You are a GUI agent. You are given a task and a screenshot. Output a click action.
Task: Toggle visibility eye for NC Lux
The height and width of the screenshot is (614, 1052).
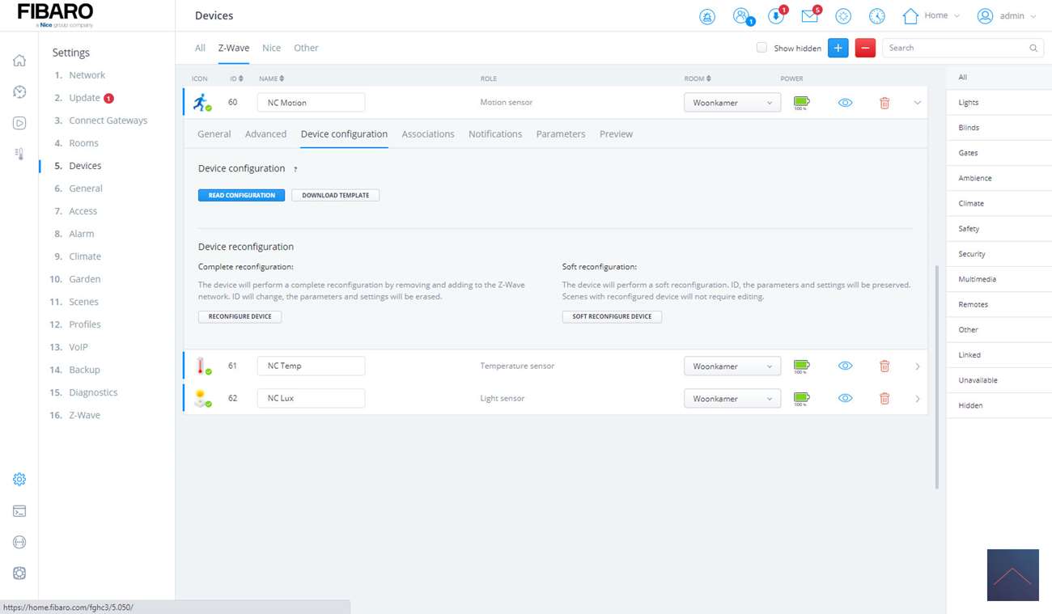[845, 399]
